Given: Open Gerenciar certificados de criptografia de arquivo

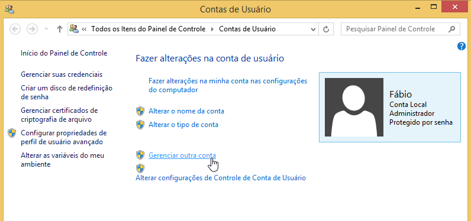Looking at the screenshot, I should 59,115.
